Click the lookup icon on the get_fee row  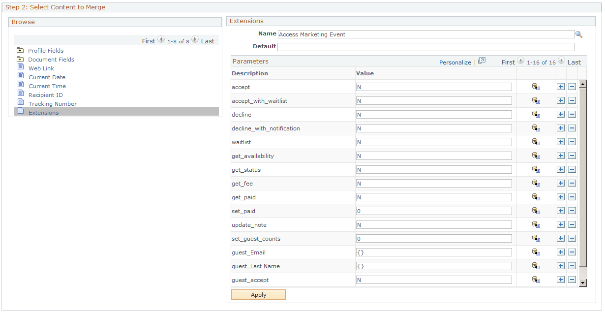[536, 183]
